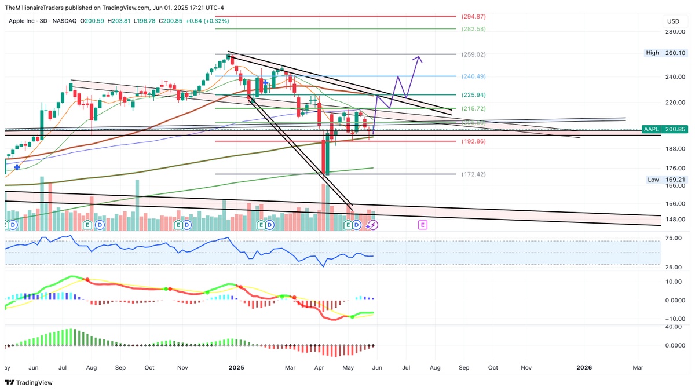Screen dimensions: 695x391
Task: Open the dividend marker near August 2024
Action: [100, 224]
